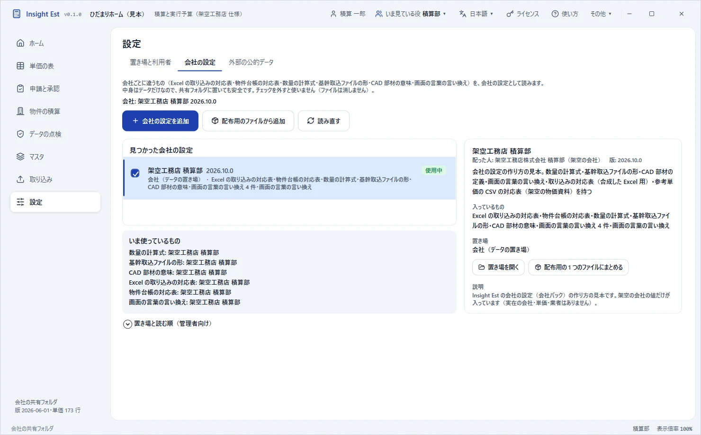Click the help circle icon for 使い方
The width and height of the screenshot is (701, 435).
(555, 14)
